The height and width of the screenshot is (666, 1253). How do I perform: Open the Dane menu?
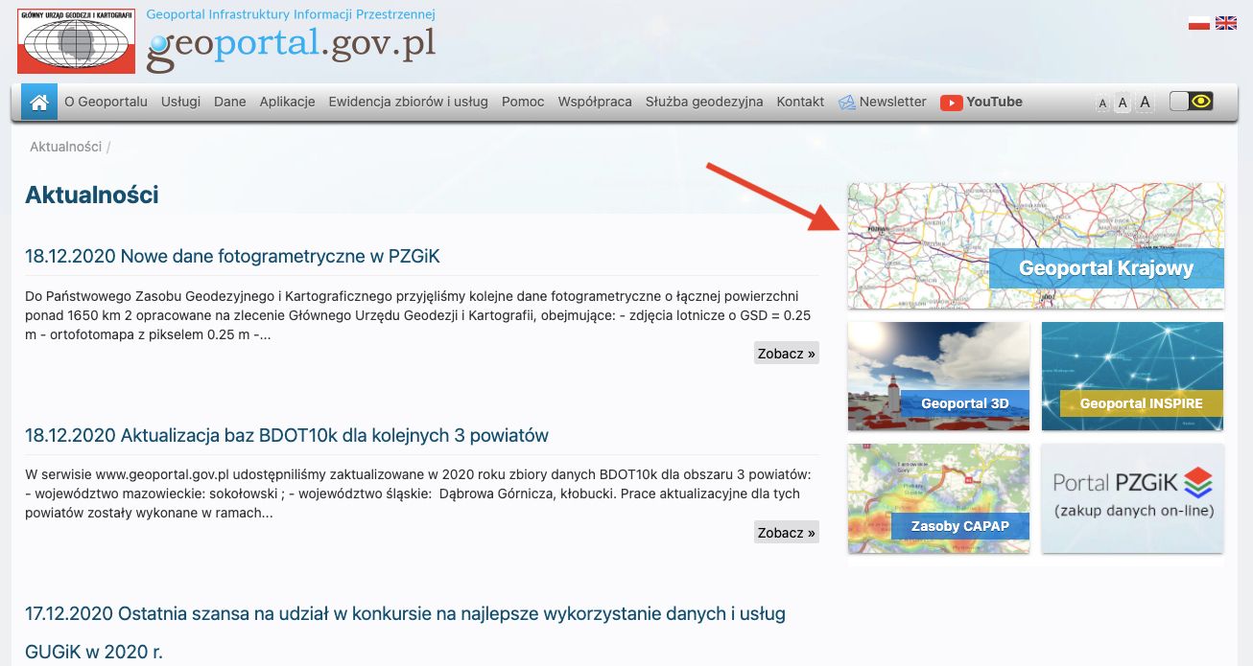pyautogui.click(x=230, y=102)
